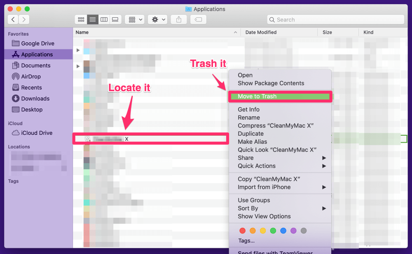Choose Show View Options
Image resolution: width=412 pixels, height=254 pixels.
pos(280,216)
